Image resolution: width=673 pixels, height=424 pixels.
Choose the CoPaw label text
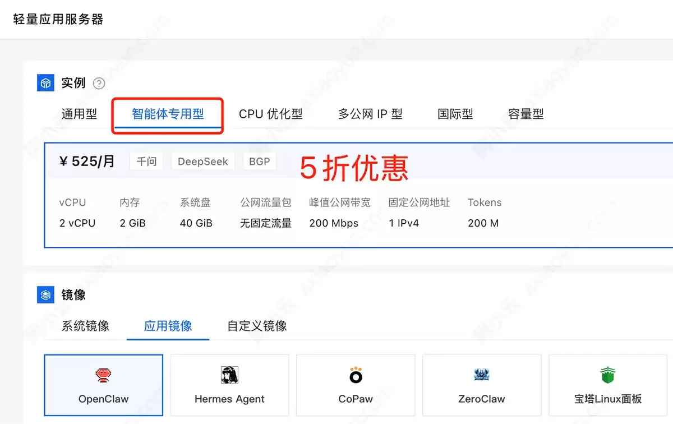[x=356, y=399]
